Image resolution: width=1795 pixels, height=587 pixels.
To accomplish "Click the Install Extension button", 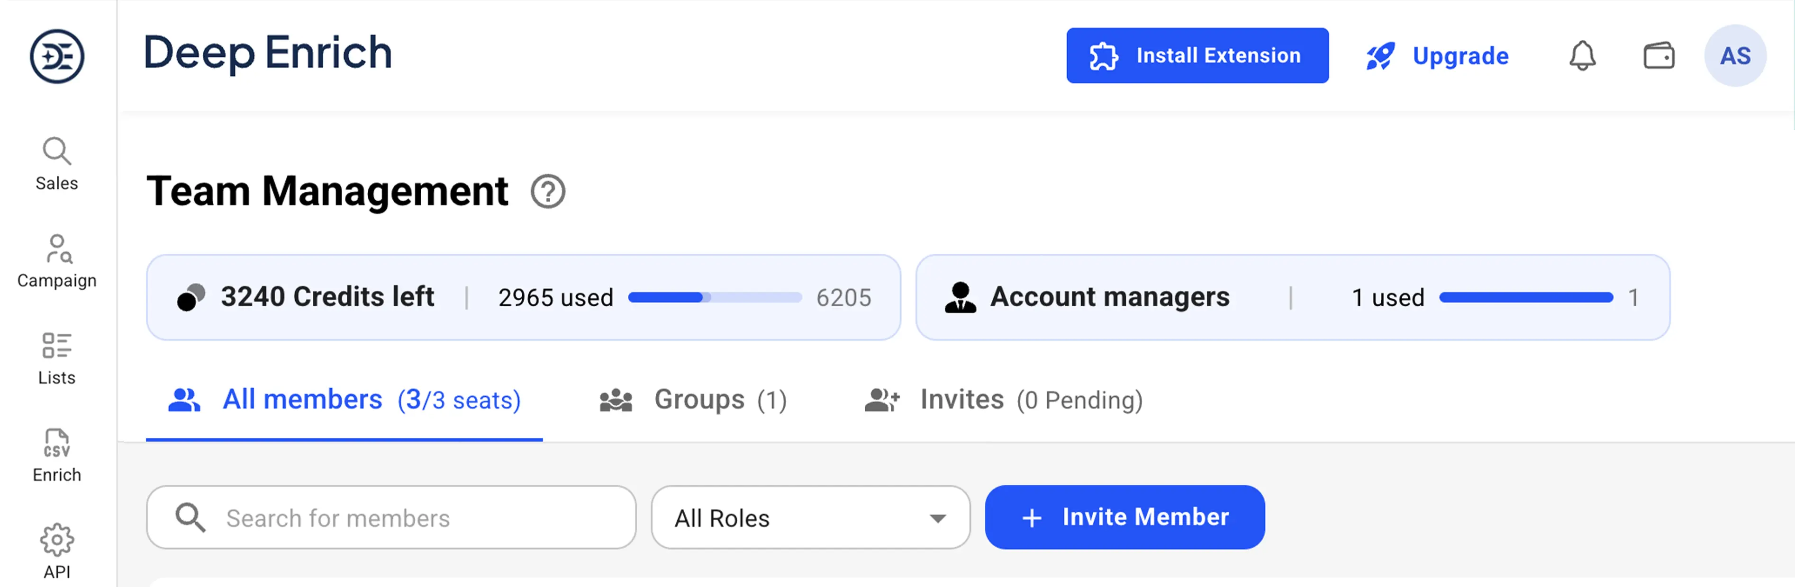I will pyautogui.click(x=1197, y=56).
